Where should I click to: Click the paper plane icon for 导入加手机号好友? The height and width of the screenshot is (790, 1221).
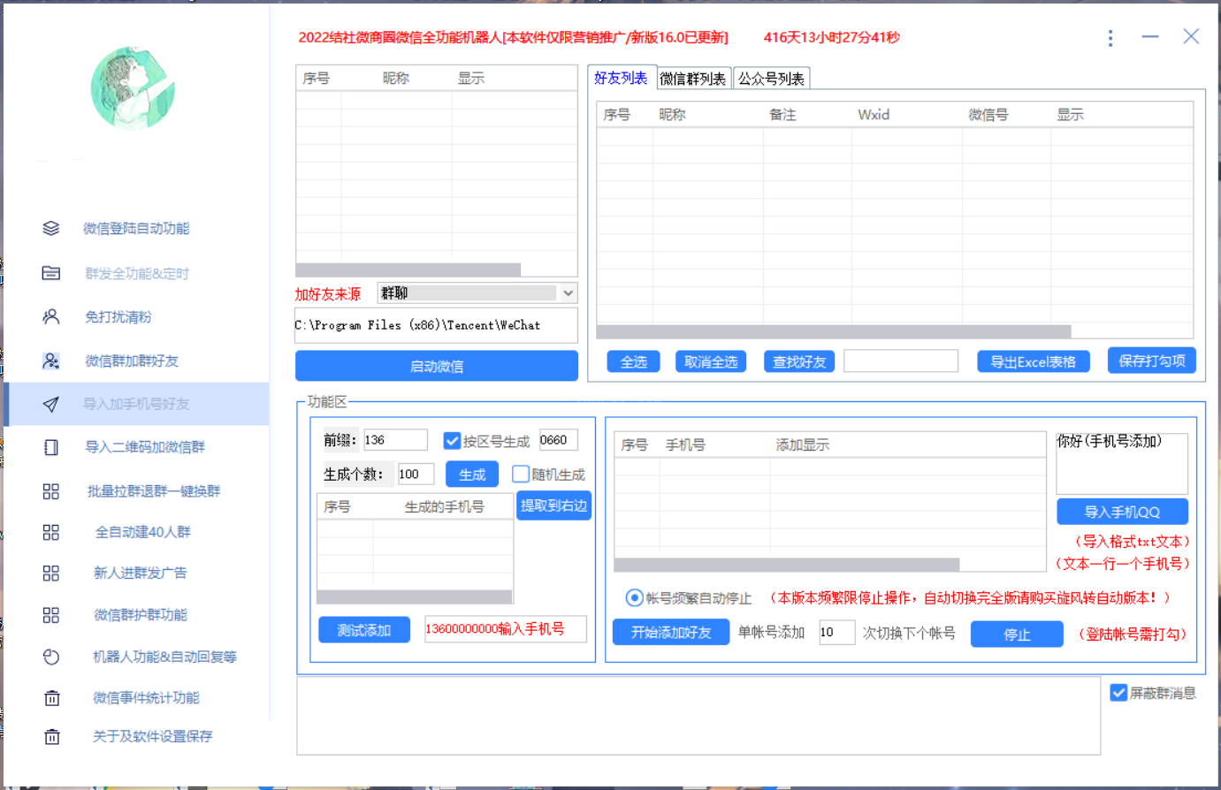[51, 404]
